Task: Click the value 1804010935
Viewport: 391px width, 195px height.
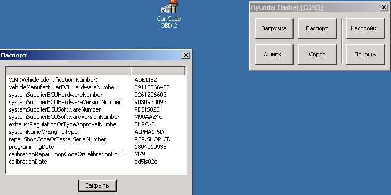Action: click(x=150, y=147)
